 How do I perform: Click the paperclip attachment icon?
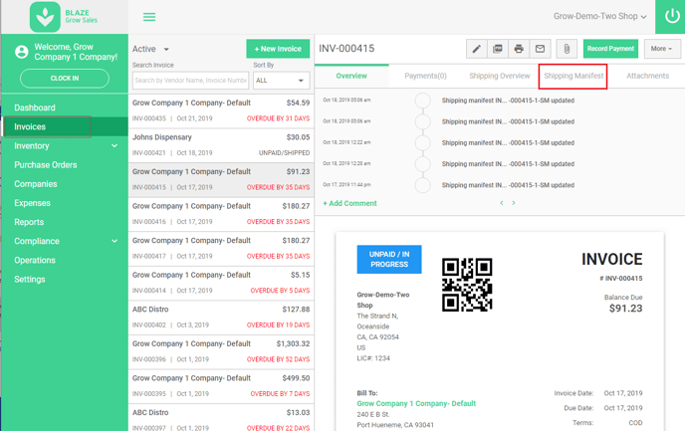tap(567, 49)
